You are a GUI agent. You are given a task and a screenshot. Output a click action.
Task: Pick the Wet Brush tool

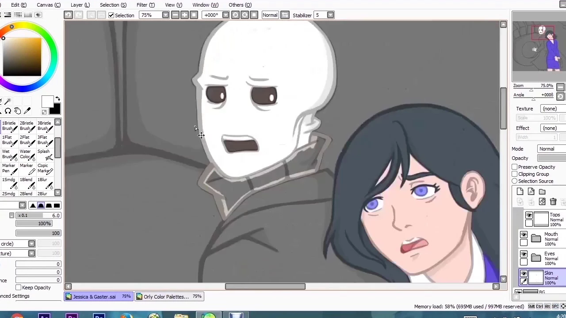[9, 154]
